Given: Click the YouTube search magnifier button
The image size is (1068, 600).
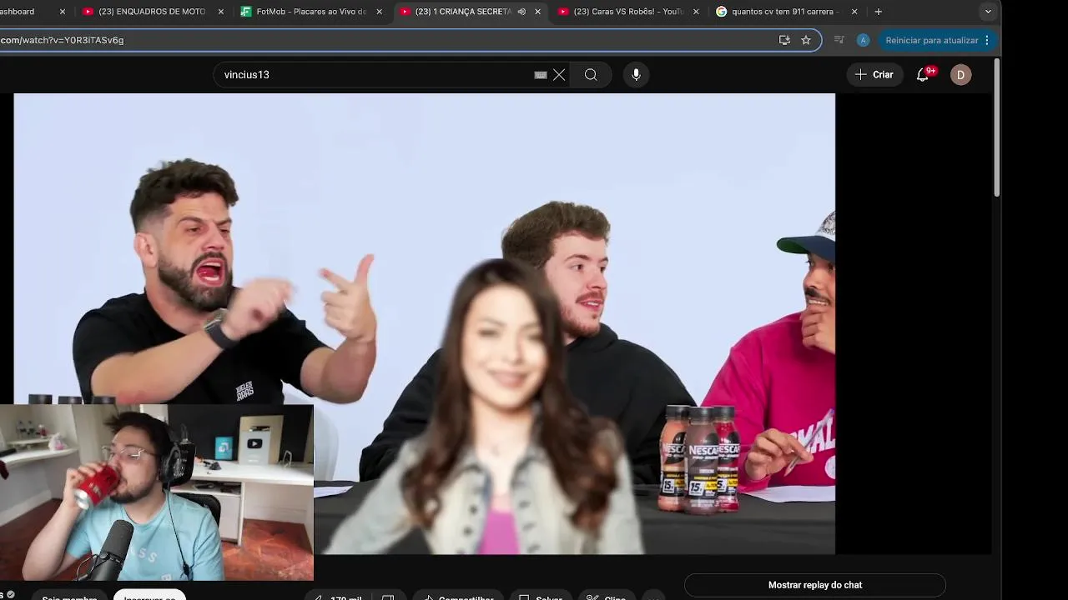Looking at the screenshot, I should pyautogui.click(x=591, y=75).
